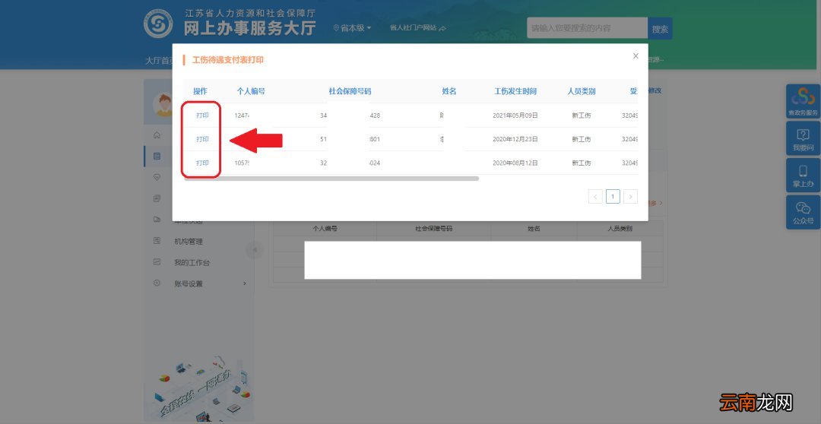Open the 我要问 help shortcut

(803, 138)
